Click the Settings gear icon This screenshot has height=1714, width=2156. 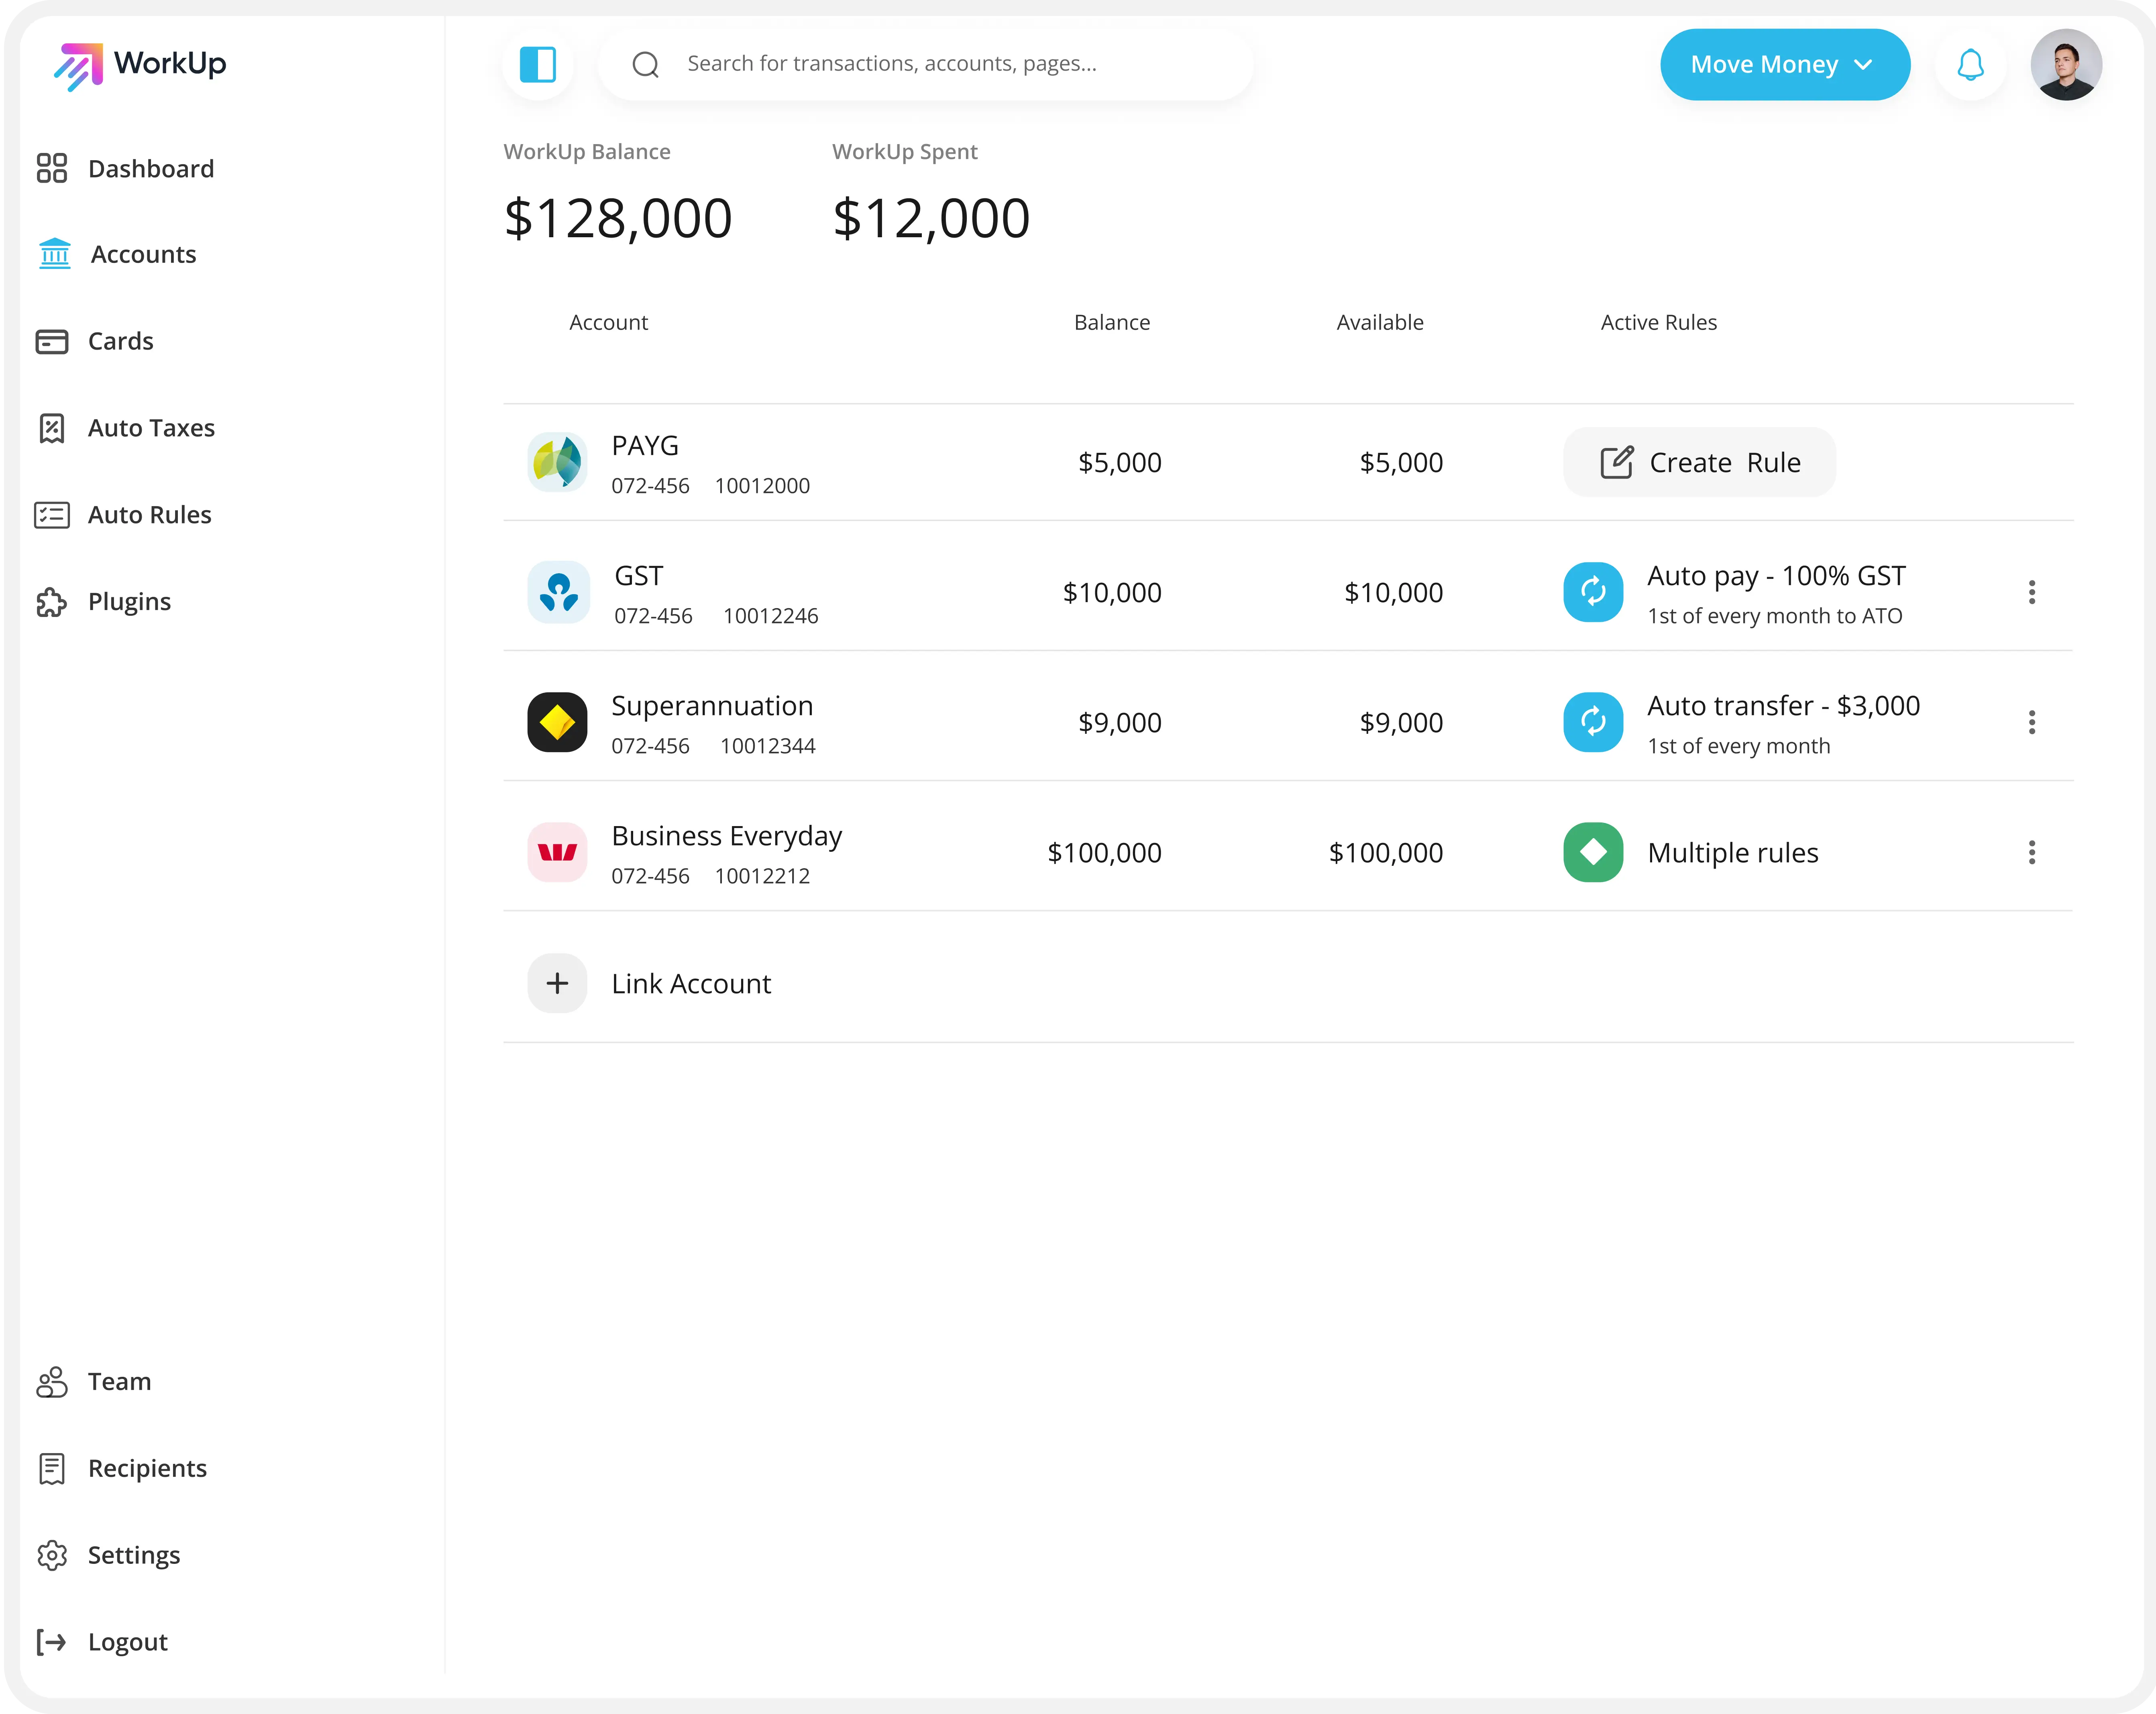pos(52,1555)
